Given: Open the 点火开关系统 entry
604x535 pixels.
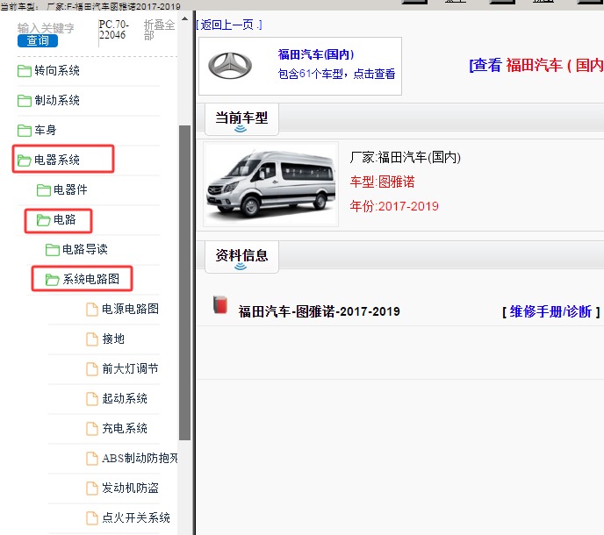Looking at the screenshot, I should pyautogui.click(x=136, y=517).
